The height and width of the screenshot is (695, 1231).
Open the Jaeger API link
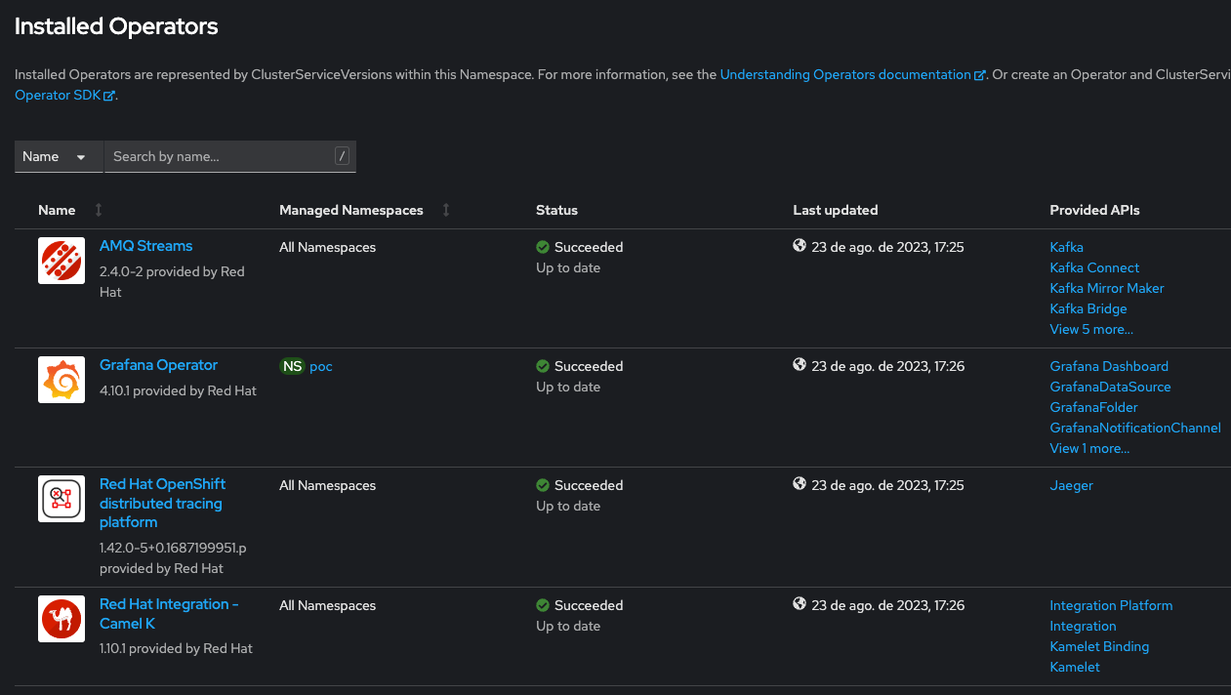tap(1071, 485)
